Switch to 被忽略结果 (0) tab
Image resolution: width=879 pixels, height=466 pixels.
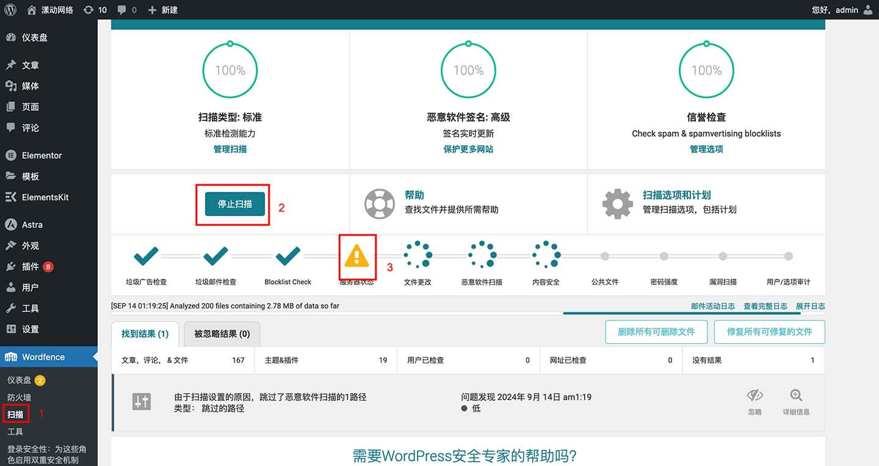(222, 334)
